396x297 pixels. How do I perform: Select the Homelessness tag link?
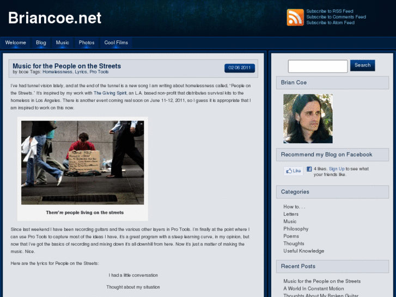pos(57,72)
